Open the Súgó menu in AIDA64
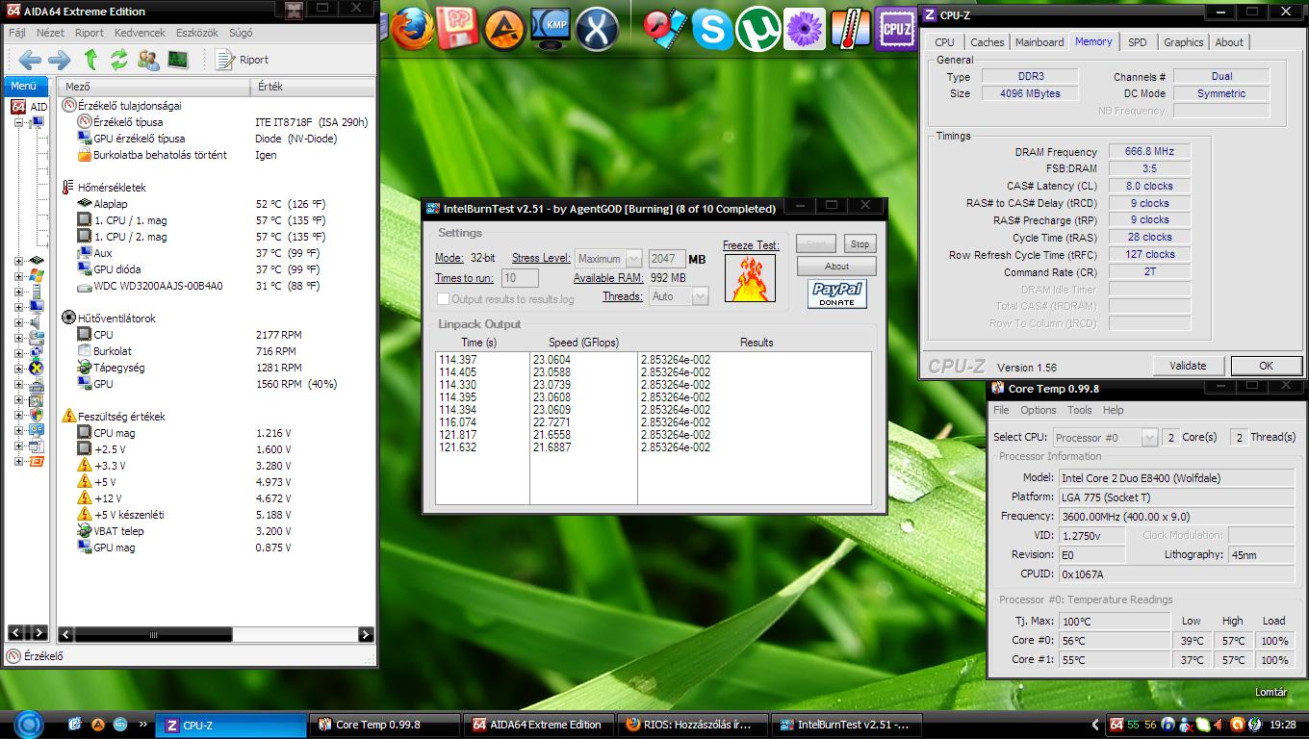 [x=241, y=33]
